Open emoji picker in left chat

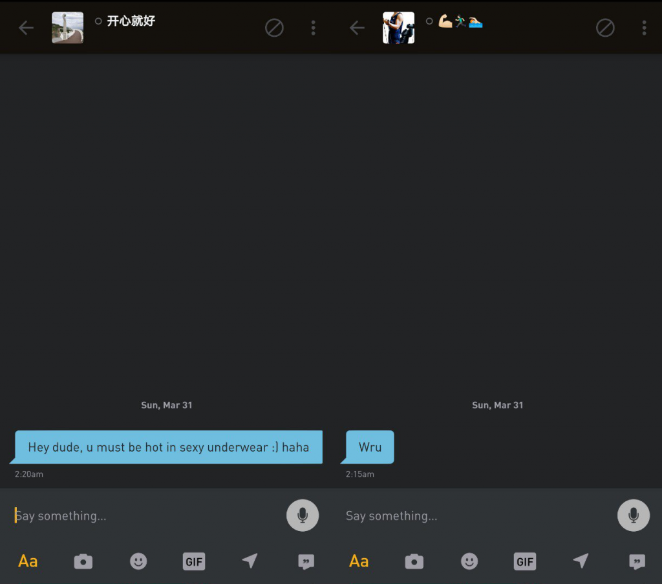[x=138, y=561]
